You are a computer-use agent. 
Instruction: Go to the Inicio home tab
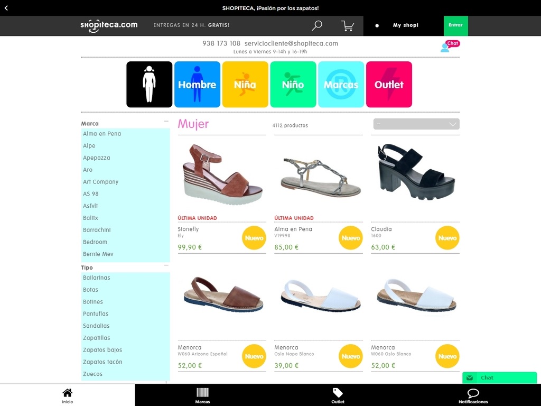coord(67,395)
